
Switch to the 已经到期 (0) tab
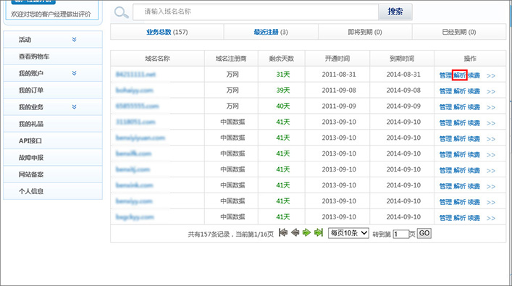click(x=459, y=32)
